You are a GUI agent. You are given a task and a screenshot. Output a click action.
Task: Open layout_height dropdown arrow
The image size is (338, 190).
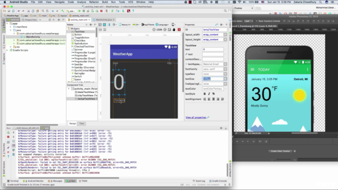click(226, 40)
